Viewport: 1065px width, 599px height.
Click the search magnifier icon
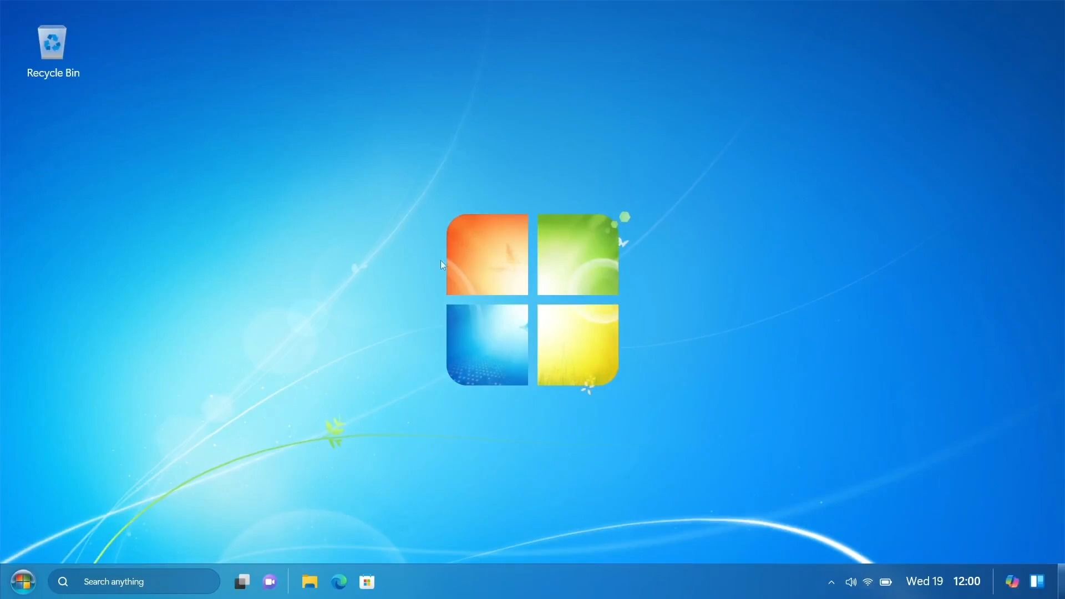coord(63,581)
